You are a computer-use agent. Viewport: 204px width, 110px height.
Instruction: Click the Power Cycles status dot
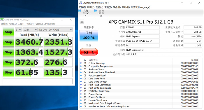point(81,94)
